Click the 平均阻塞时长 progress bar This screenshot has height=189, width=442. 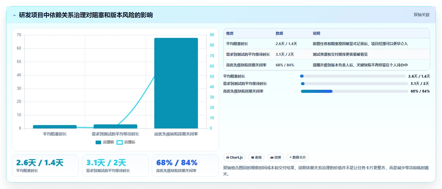[x=353, y=76]
